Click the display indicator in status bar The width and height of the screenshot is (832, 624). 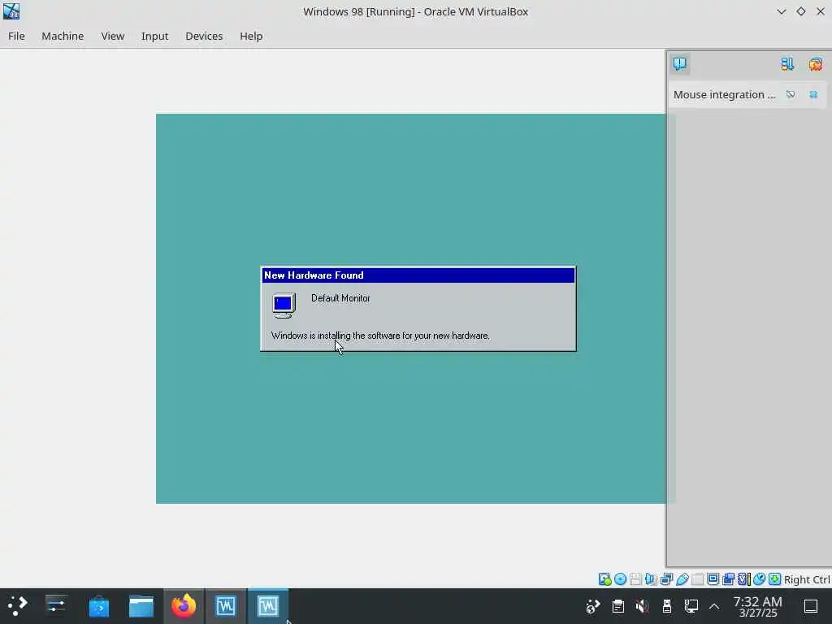713,579
